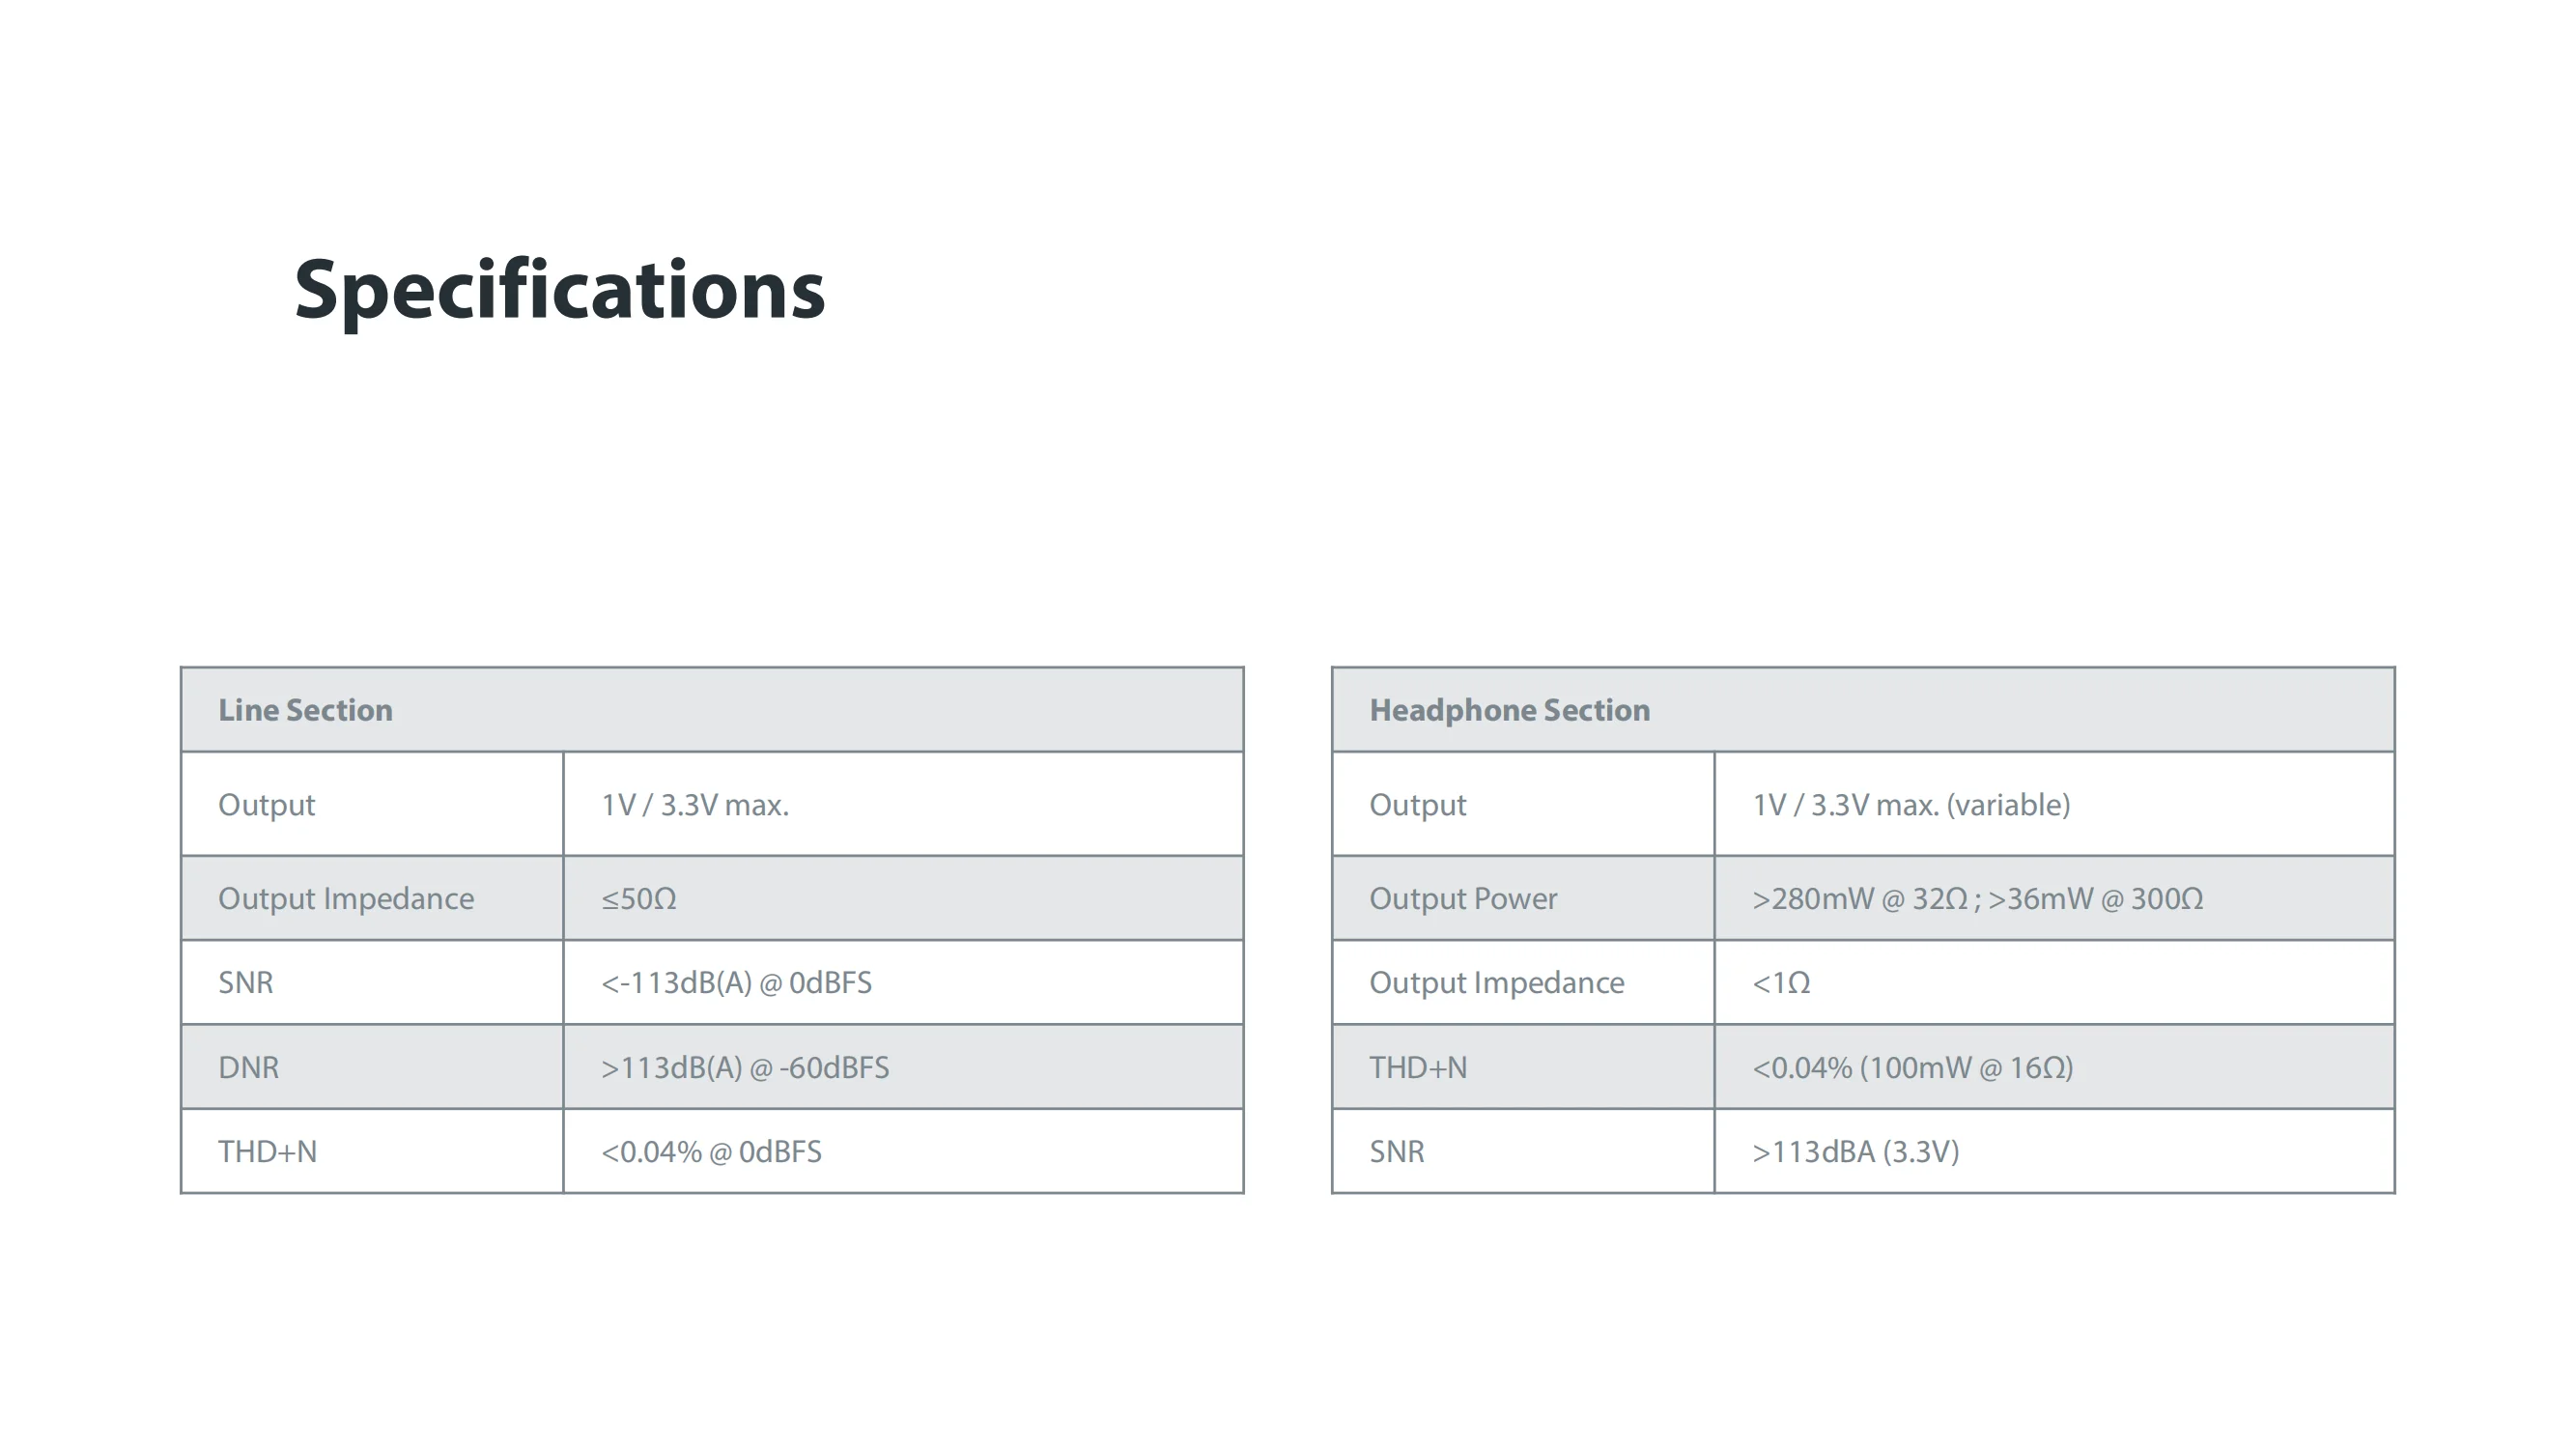Click the Output Power label
Screen dimensions: 2576x1449
[x=1463, y=899]
